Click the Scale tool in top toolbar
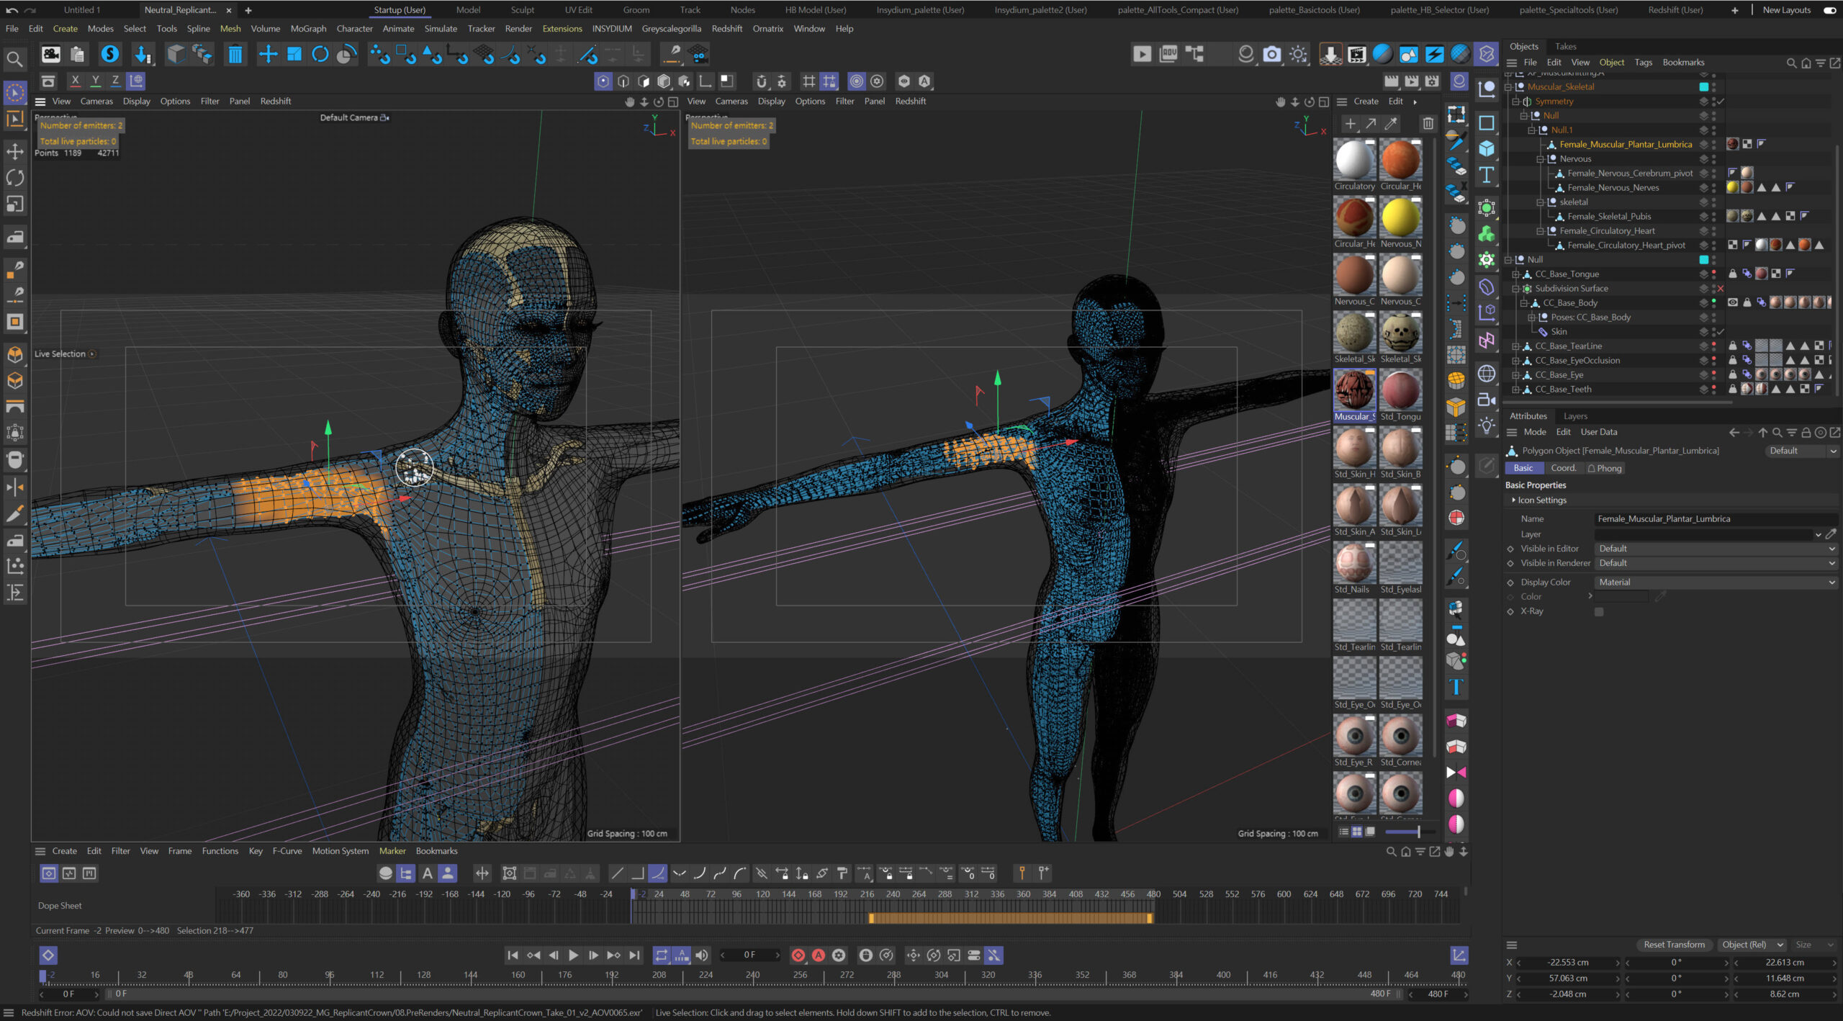The image size is (1843, 1021). point(294,55)
